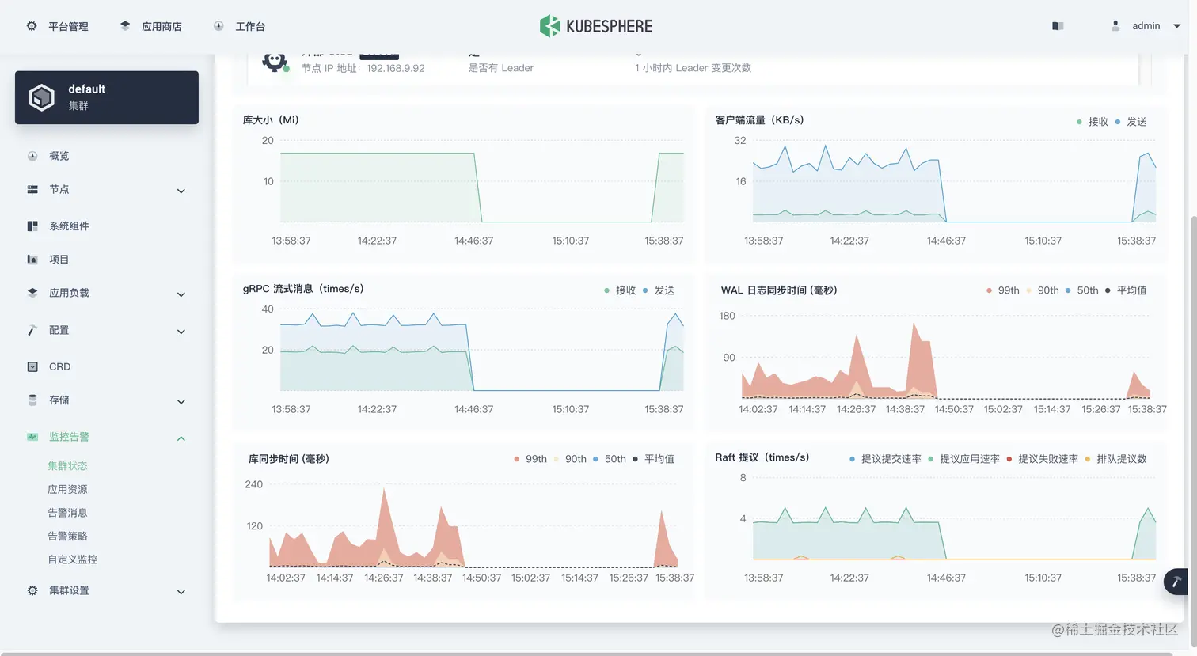The image size is (1197, 656).
Task: Click the 应用商店 store icon
Action: (125, 26)
